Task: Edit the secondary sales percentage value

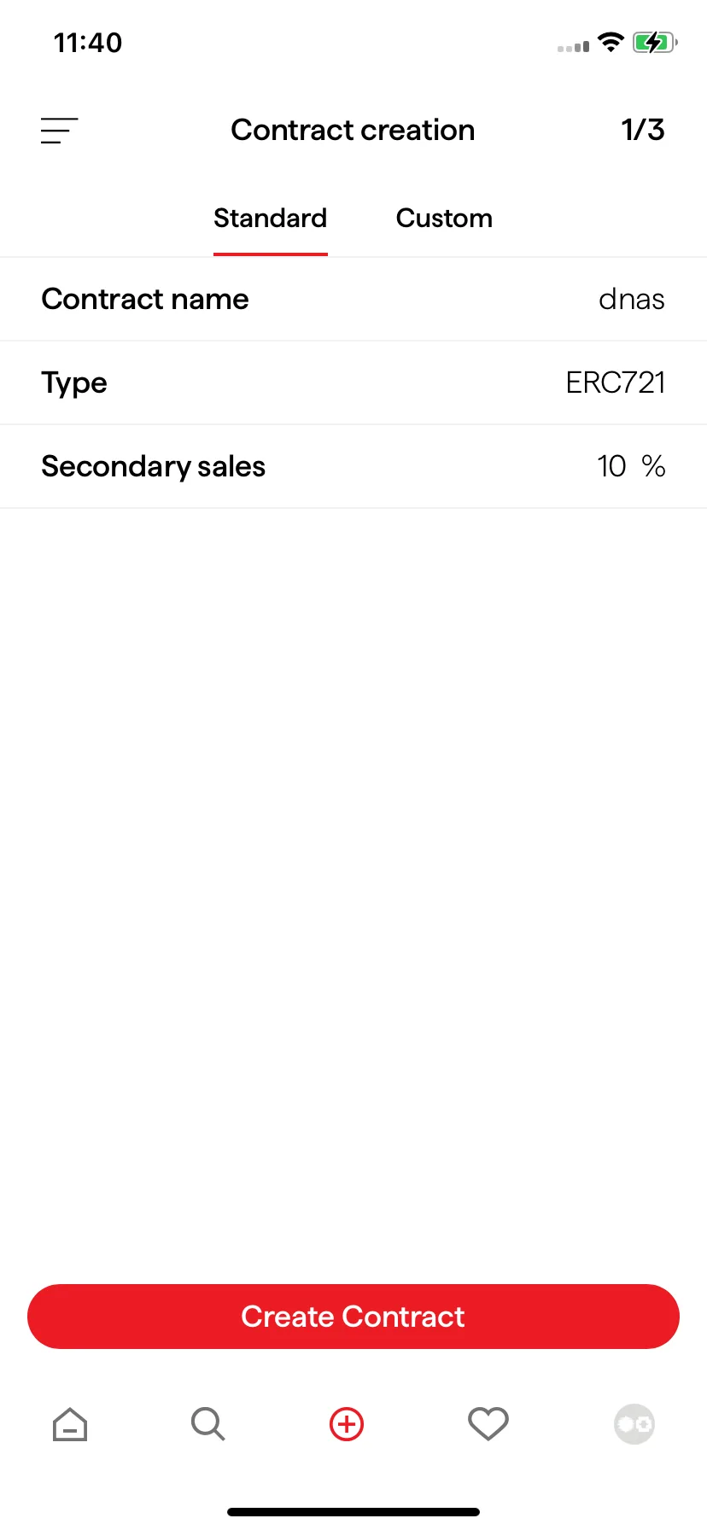Action: (x=612, y=466)
